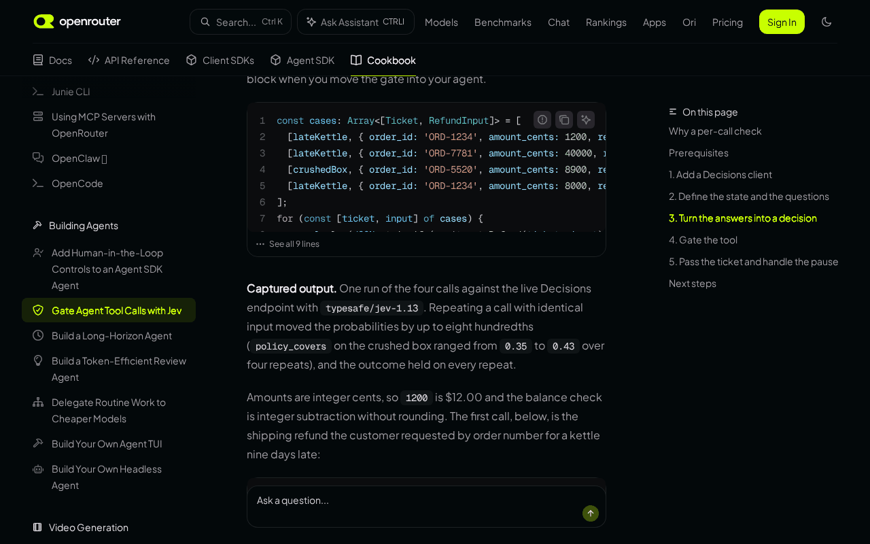This screenshot has width=870, height=544.
Task: Click the Delegate Routine Work hierarchy icon
Action: [38, 402]
